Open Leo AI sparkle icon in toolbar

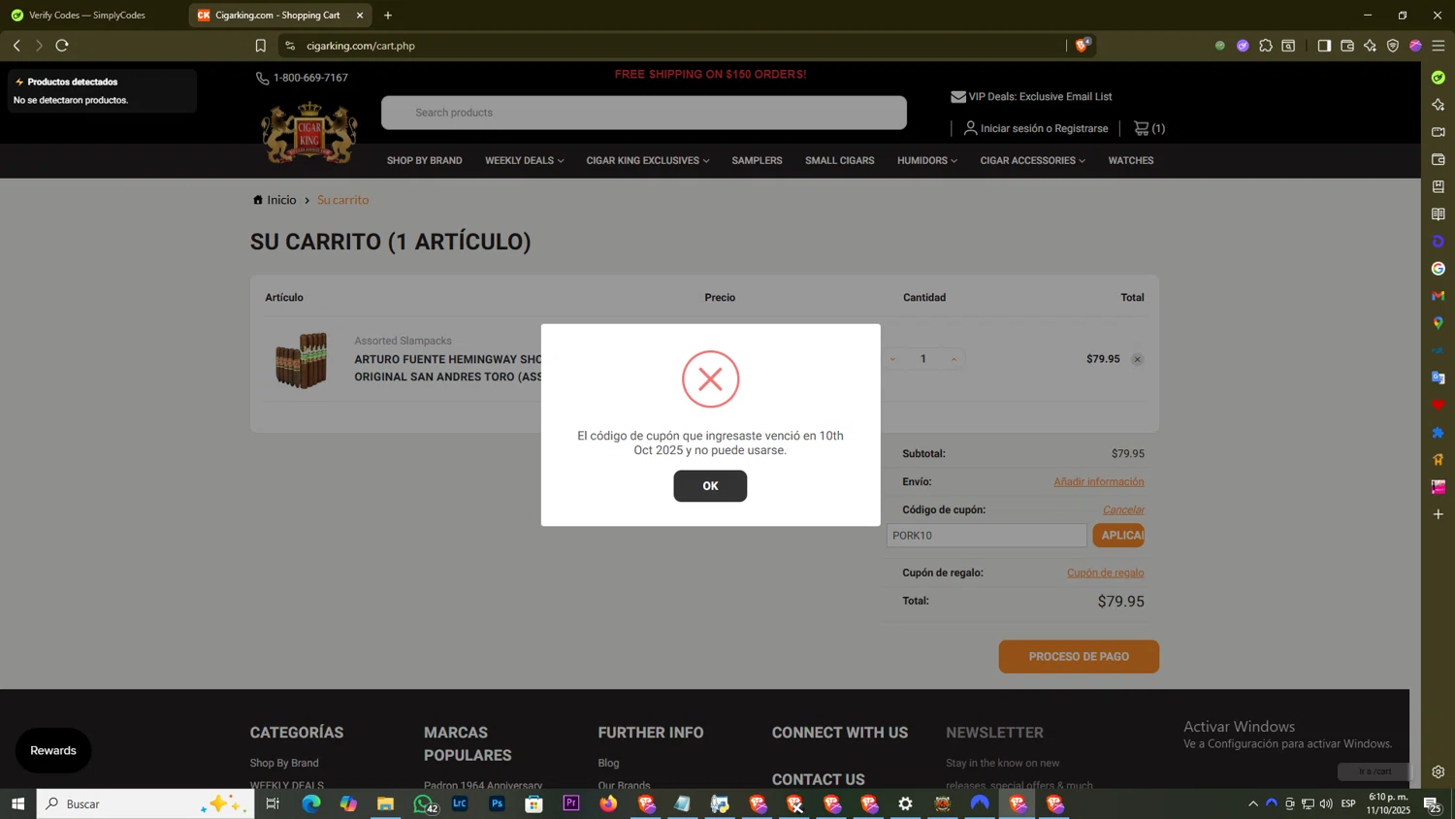coord(1370,46)
